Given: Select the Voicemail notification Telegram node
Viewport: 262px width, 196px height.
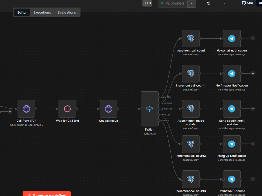Looking at the screenshot, I should pyautogui.click(x=232, y=38).
